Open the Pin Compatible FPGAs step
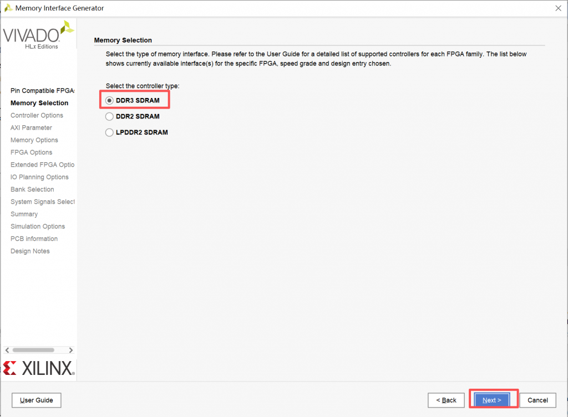Screen dimensions: 568x417 pyautogui.click(x=42, y=91)
